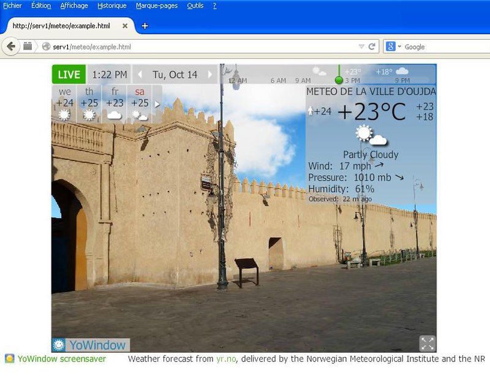Click the cloud icon at 9 PM on timeline

[401, 71]
